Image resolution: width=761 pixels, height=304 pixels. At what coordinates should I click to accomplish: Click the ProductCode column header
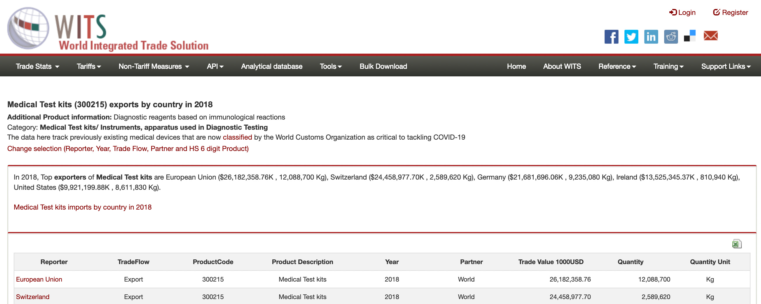click(213, 262)
